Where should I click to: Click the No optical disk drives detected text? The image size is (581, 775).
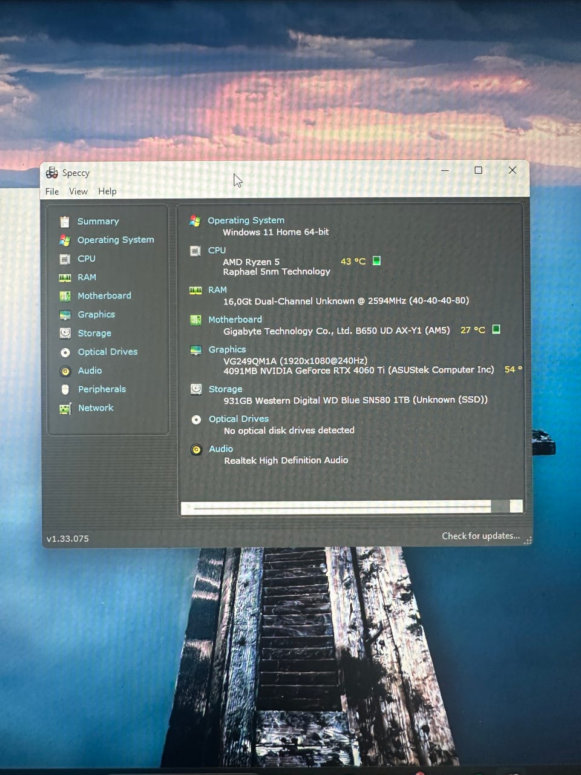(289, 430)
